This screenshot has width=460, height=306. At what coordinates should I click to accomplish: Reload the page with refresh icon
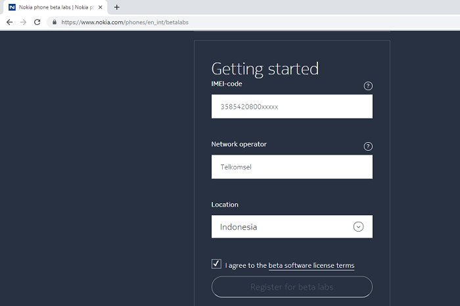[x=37, y=22]
